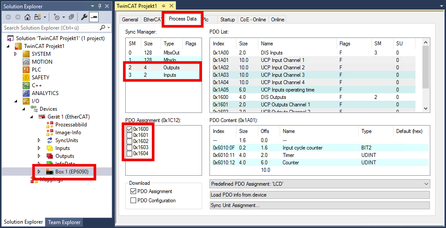Click the PDO List scroll down arrow
This screenshot has height=228, width=446.
point(426,108)
